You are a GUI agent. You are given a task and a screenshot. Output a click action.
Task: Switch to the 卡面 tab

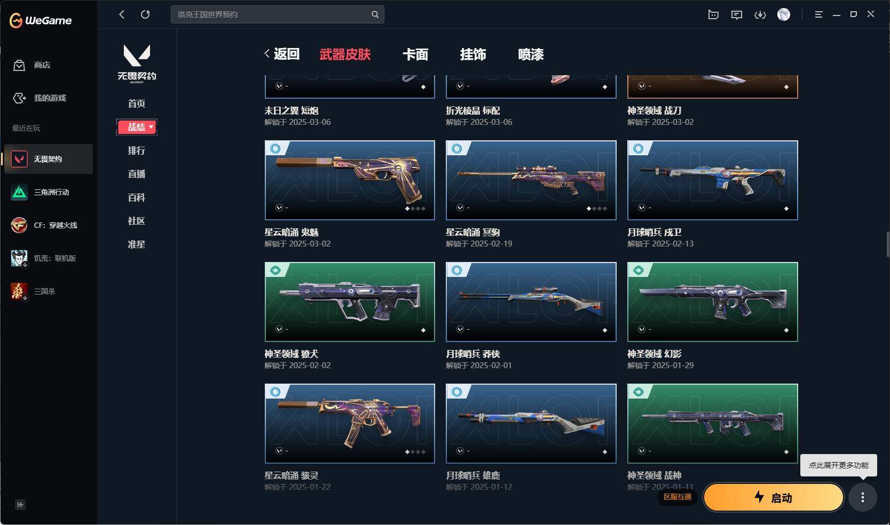pyautogui.click(x=415, y=54)
